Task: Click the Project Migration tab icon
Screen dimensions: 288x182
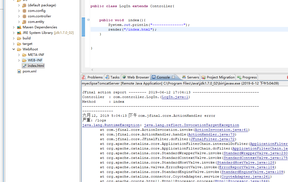Action: pos(204,77)
